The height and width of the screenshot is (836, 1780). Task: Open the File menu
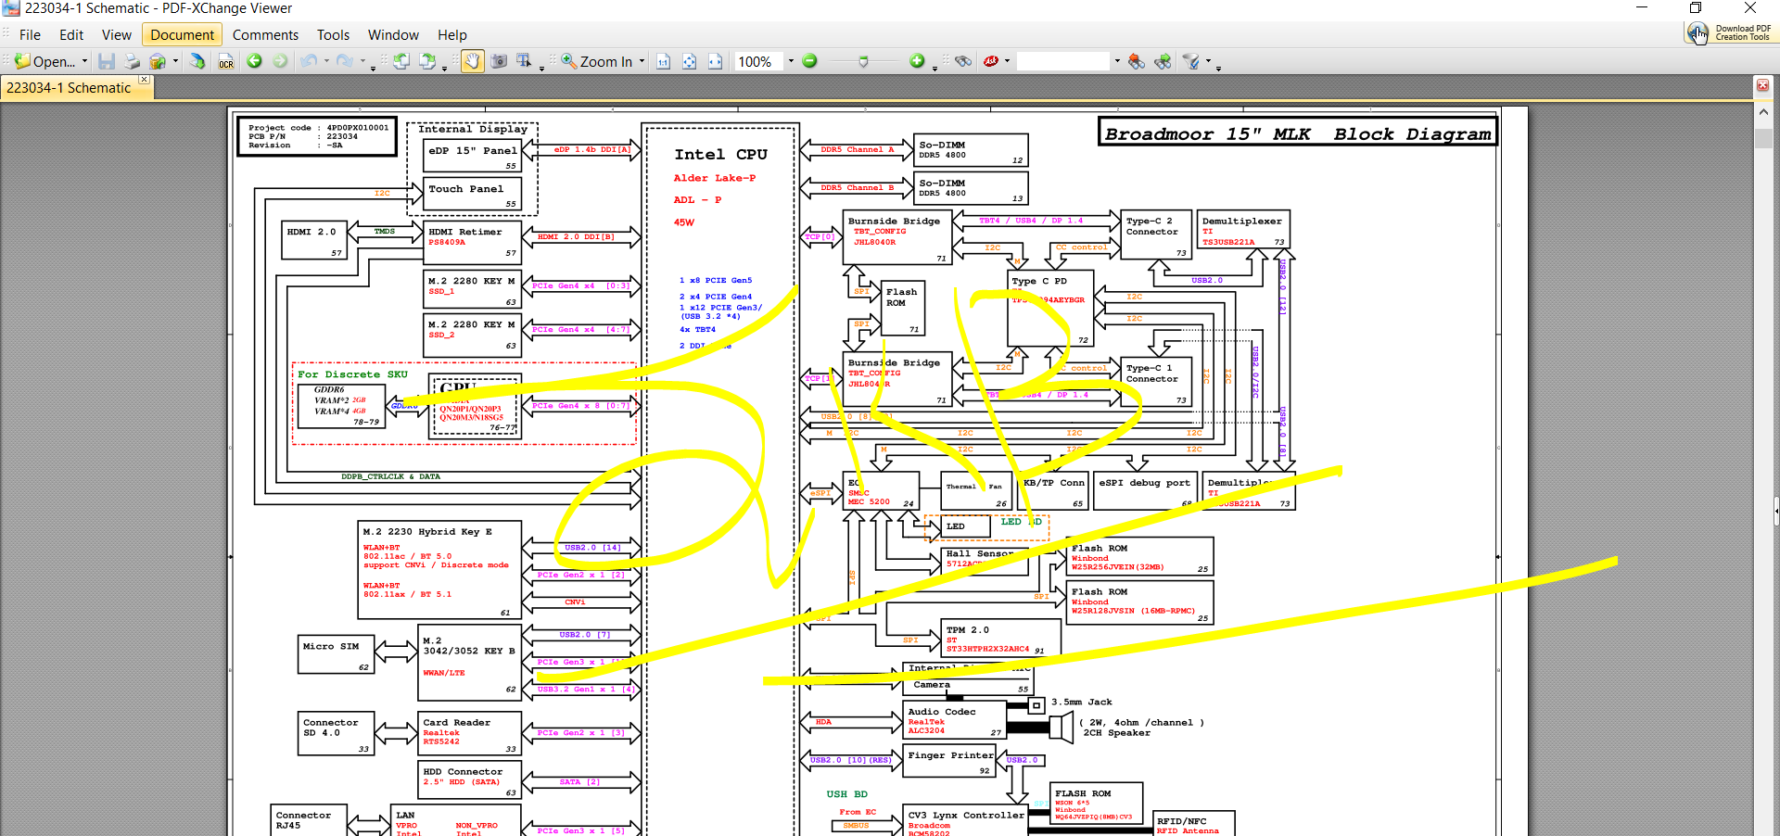(30, 35)
